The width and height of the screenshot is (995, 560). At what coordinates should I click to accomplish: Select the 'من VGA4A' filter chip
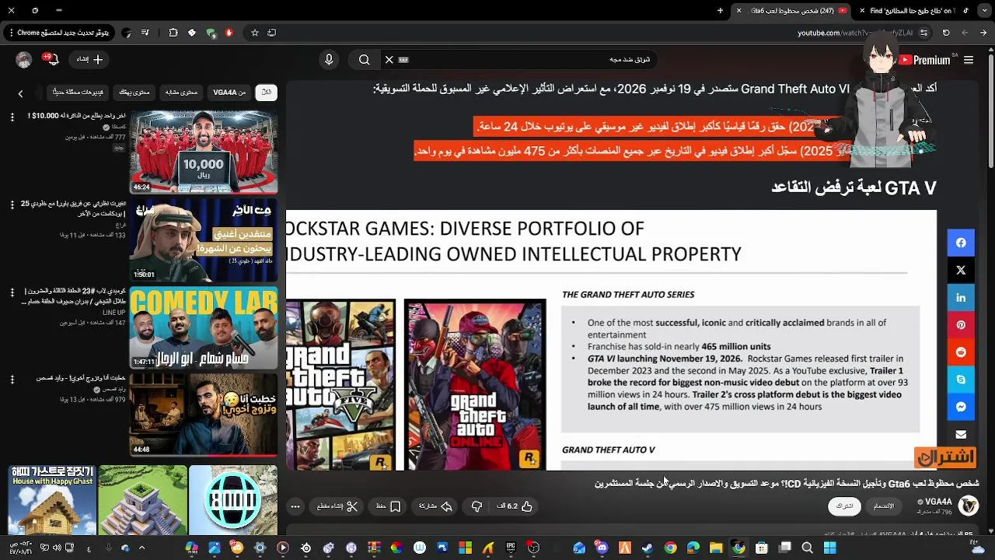coord(229,93)
